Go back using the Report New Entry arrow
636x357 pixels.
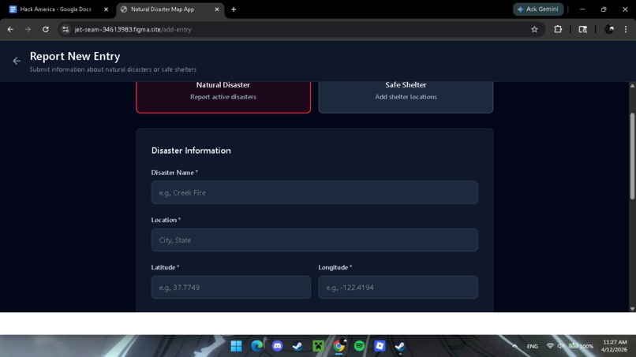17,61
